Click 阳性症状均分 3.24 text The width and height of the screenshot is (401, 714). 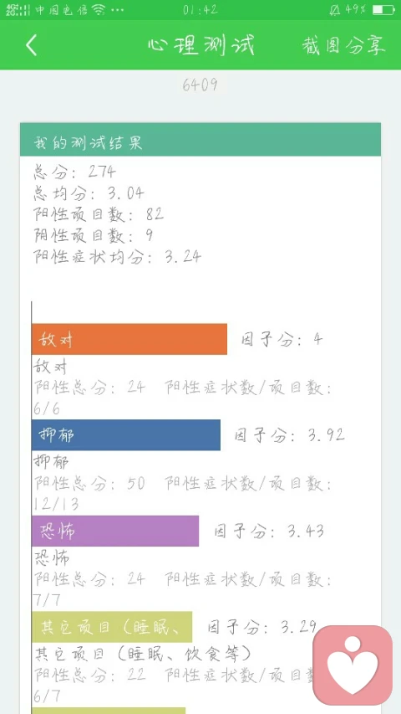[x=117, y=256]
